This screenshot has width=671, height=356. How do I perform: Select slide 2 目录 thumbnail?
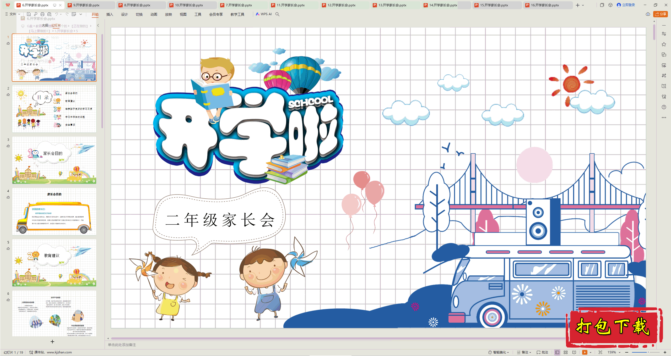click(x=54, y=109)
